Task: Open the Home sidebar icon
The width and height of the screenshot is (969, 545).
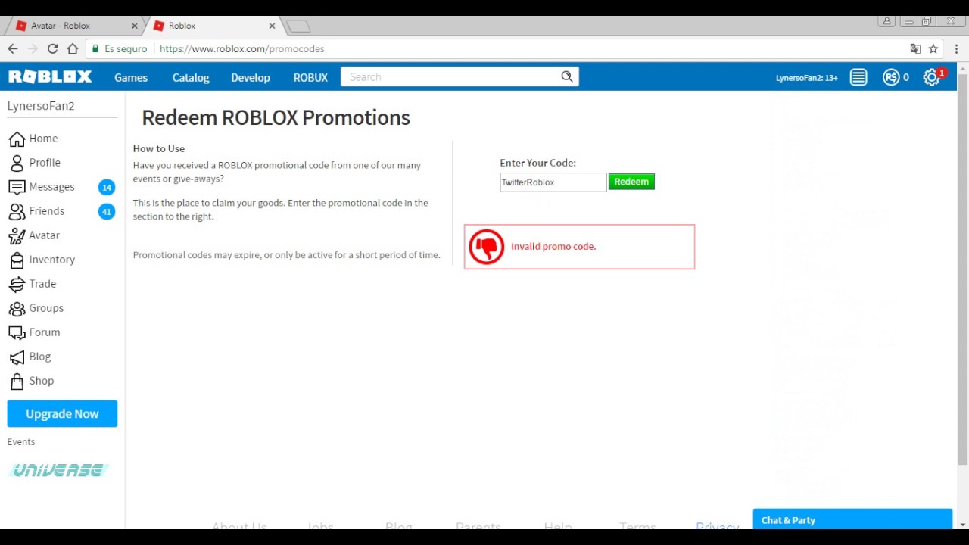Action: [x=17, y=139]
